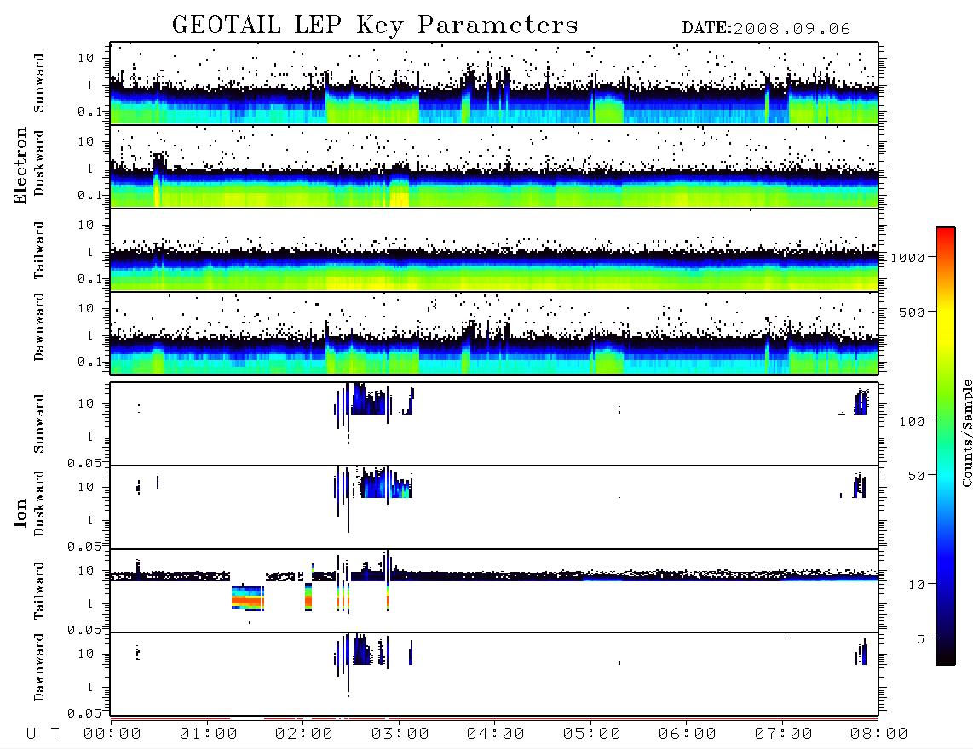973x749 pixels.
Task: Click the 1000 colorbar tick value
Action: click(x=907, y=257)
